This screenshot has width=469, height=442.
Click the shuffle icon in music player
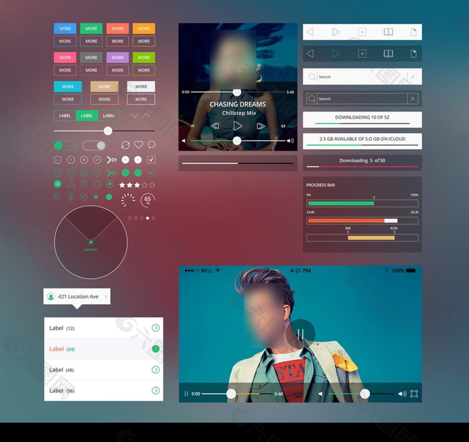(x=192, y=126)
